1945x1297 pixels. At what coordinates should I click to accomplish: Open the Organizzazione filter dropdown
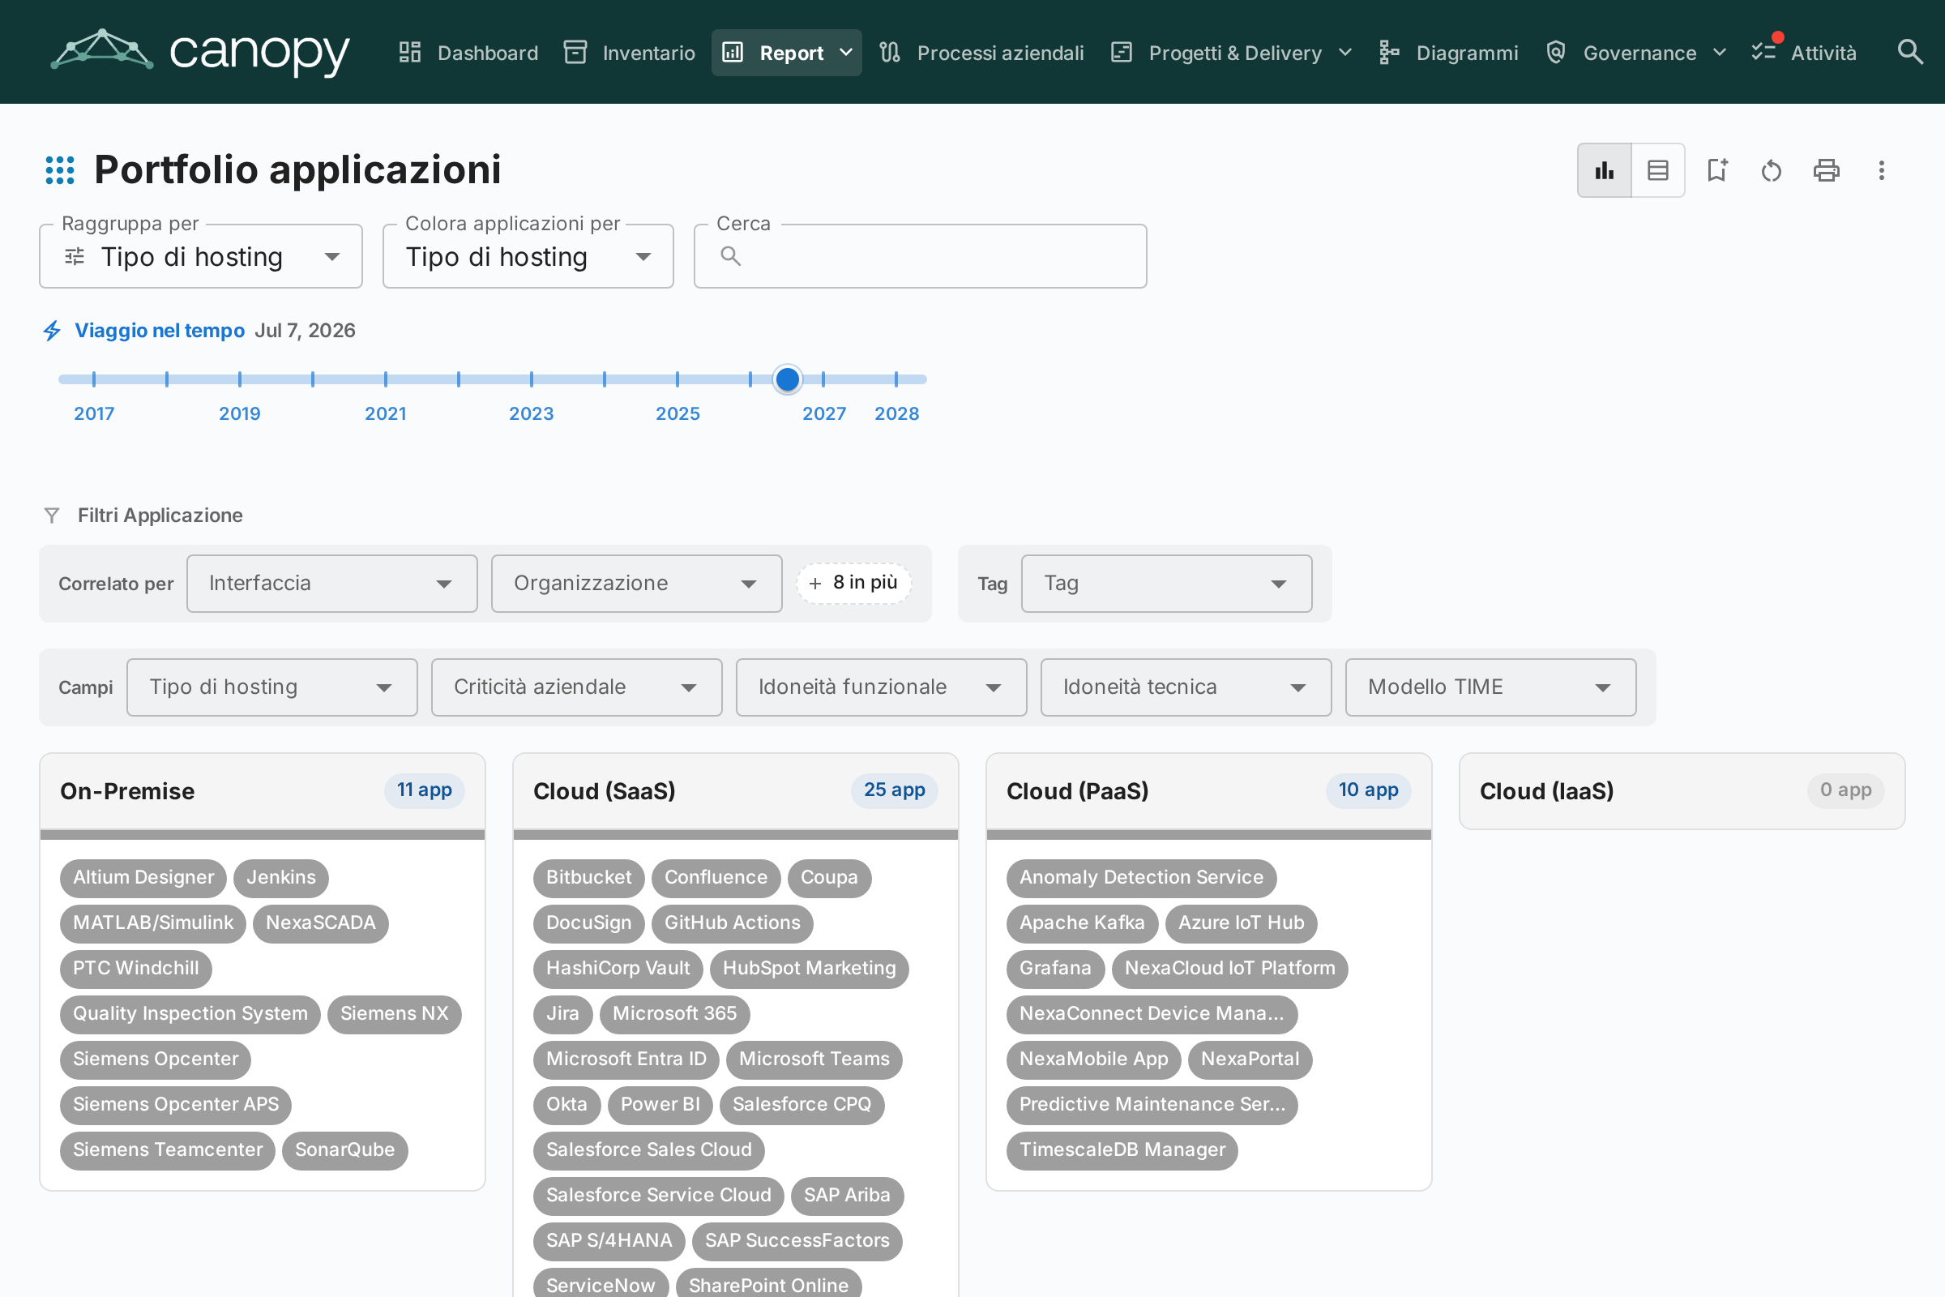click(637, 584)
